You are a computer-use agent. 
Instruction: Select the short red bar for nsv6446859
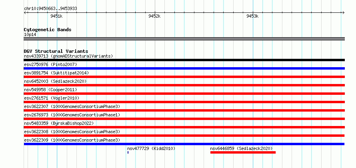coord(243,152)
